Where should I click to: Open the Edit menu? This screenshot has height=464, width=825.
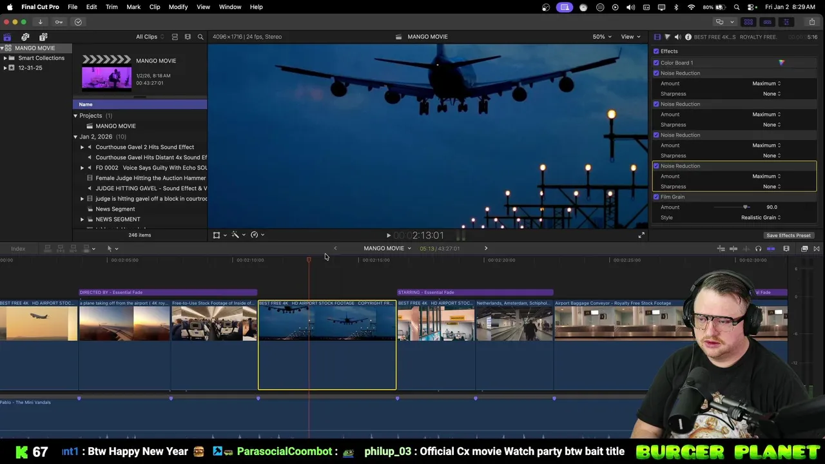[x=92, y=7]
